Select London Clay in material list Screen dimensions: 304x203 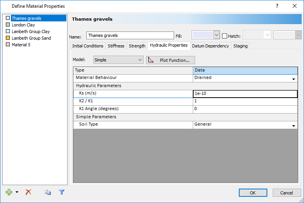click(23, 25)
